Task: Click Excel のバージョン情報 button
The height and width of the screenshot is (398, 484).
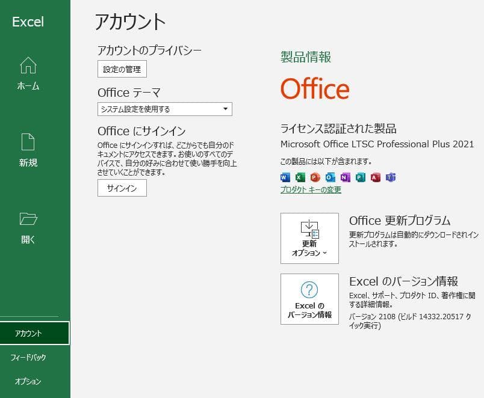Action: [311, 298]
